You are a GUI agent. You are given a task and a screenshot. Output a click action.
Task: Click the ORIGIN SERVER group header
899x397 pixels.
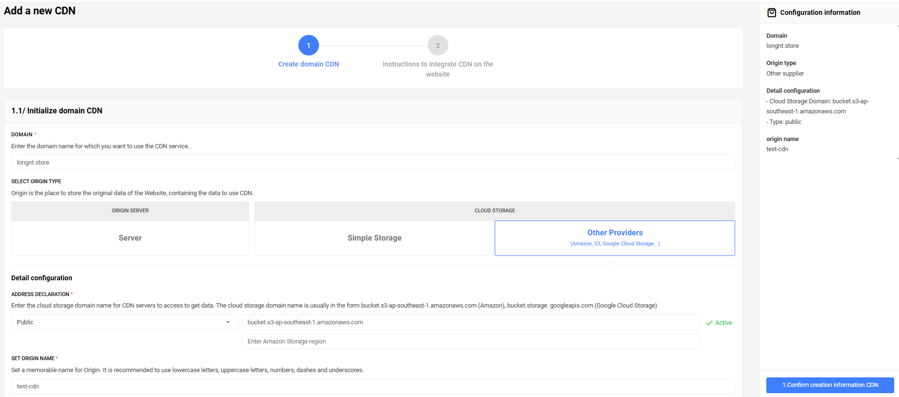[x=130, y=211]
